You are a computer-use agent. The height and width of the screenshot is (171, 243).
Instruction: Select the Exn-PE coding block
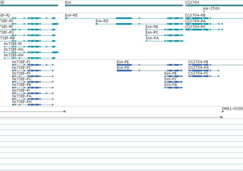tap(124, 65)
